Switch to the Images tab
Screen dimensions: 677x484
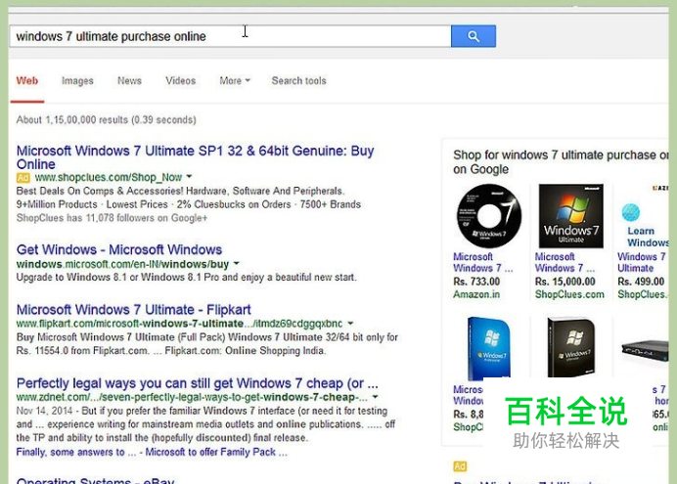click(77, 80)
